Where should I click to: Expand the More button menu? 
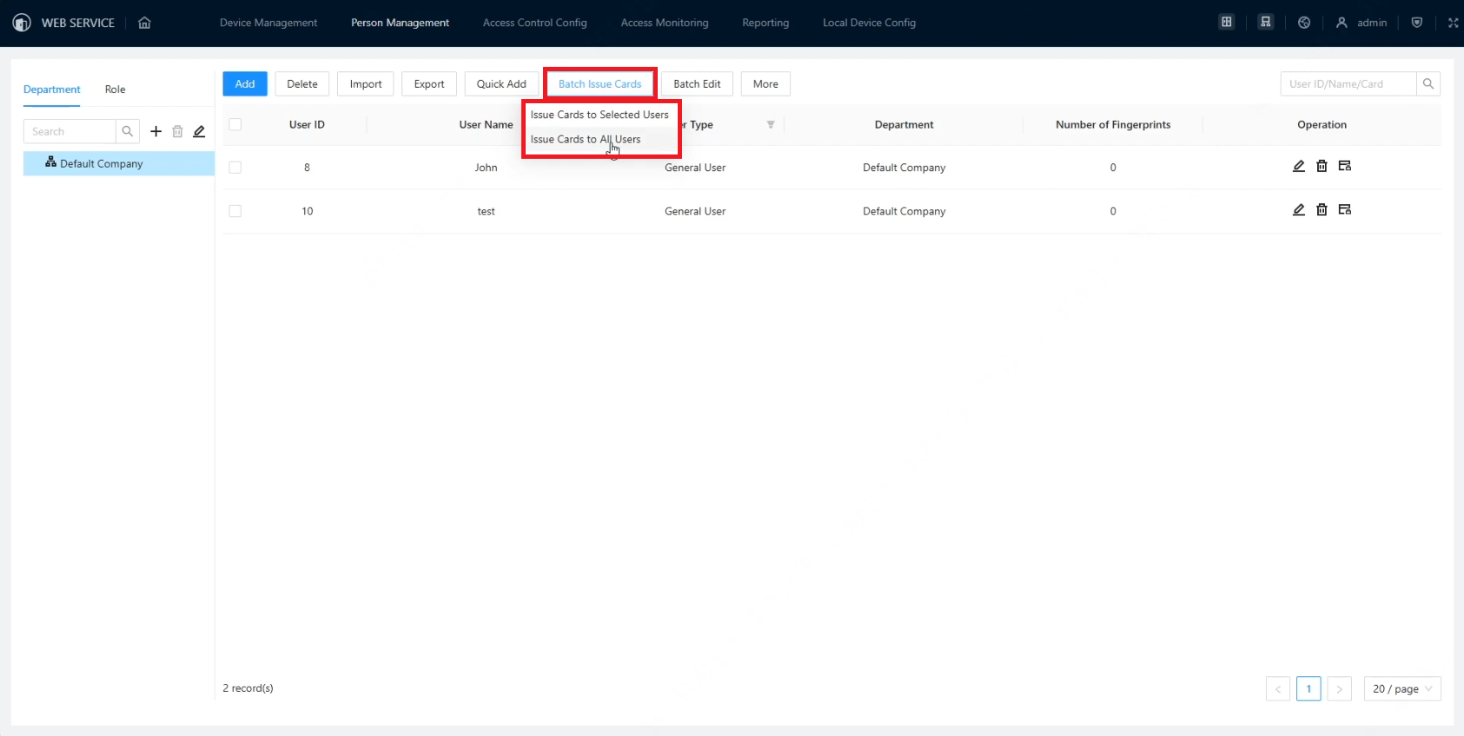765,83
